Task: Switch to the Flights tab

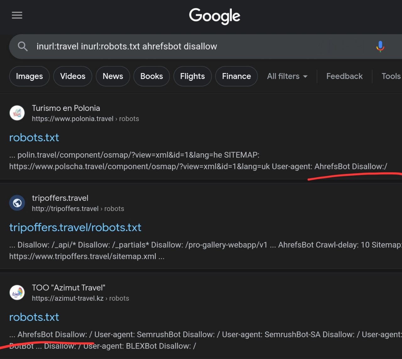Action: pyautogui.click(x=192, y=76)
